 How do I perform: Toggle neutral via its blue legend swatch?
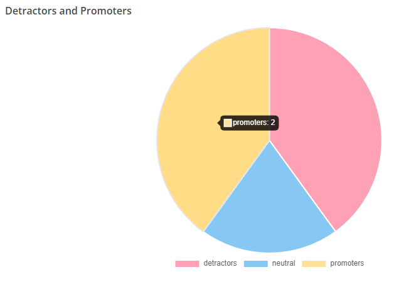pos(255,264)
